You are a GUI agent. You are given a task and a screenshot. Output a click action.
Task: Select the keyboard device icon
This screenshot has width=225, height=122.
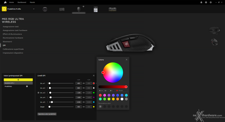click(x=62, y=9)
